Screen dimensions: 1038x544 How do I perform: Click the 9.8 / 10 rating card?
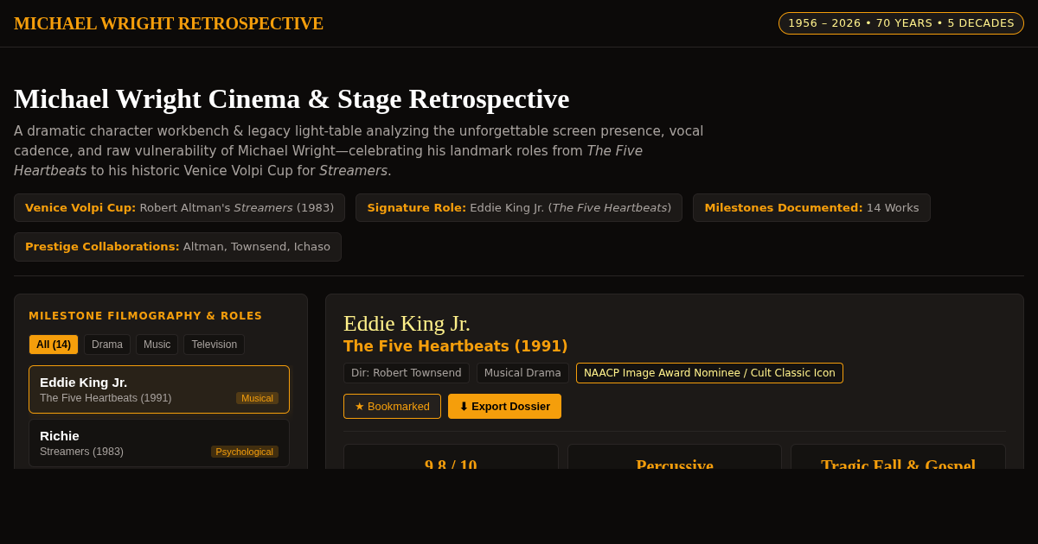(451, 457)
